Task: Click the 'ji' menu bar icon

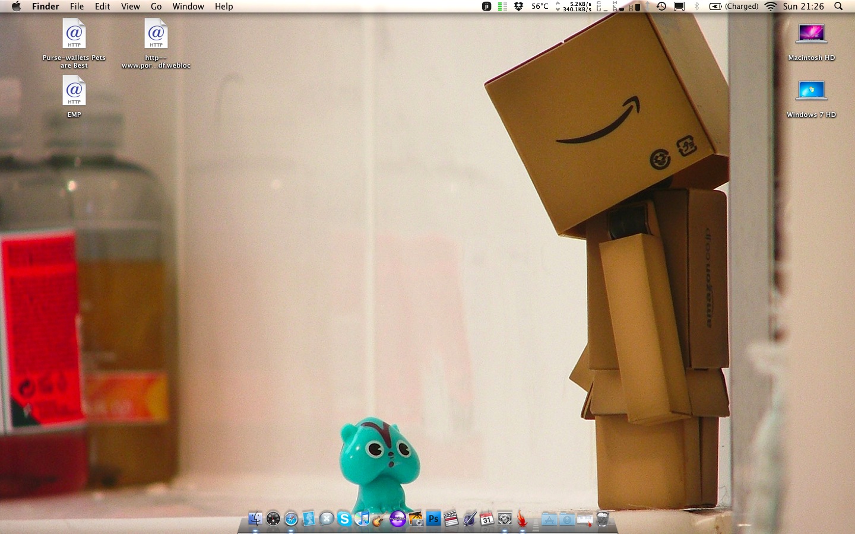Action: coord(486,6)
